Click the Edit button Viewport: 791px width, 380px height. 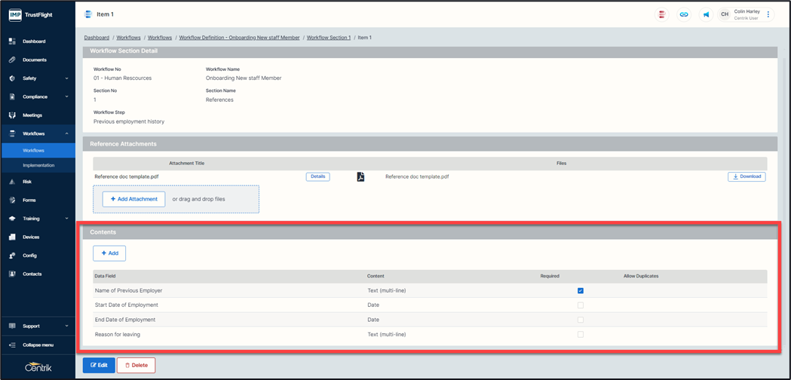99,365
